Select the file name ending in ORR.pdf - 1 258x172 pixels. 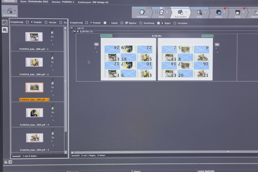[34, 49]
